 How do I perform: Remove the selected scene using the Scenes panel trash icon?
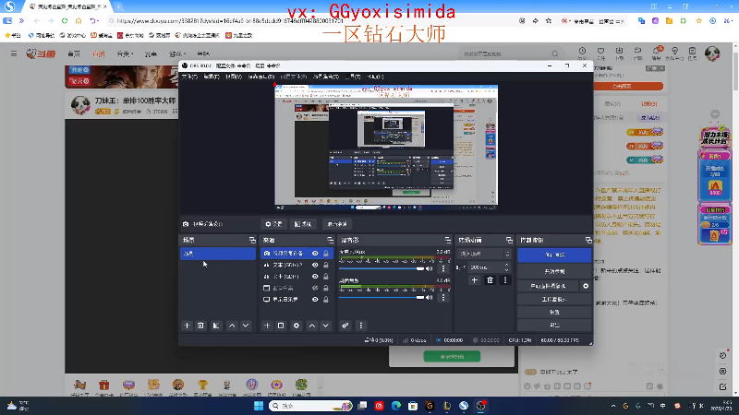(200, 326)
